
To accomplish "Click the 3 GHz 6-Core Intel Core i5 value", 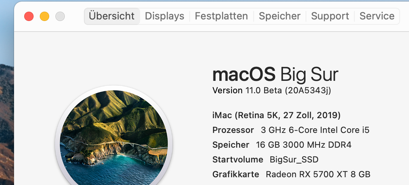I will 315,130.
